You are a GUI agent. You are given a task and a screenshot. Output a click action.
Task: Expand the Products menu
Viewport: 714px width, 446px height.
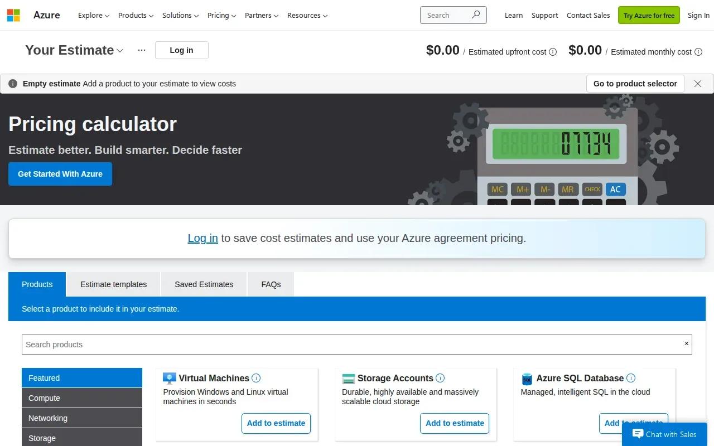(x=136, y=15)
